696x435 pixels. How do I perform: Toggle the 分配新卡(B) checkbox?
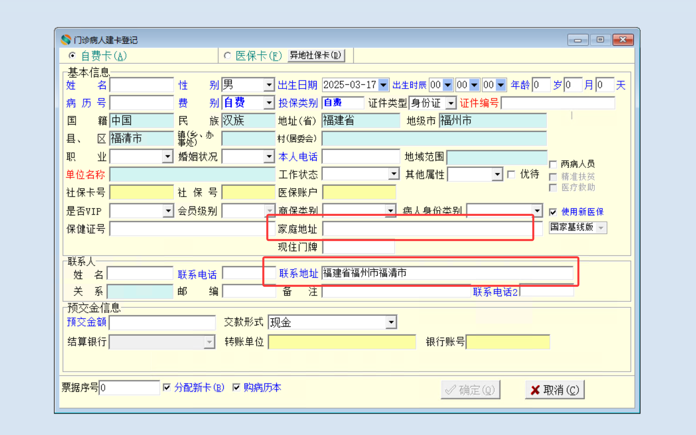pos(167,388)
